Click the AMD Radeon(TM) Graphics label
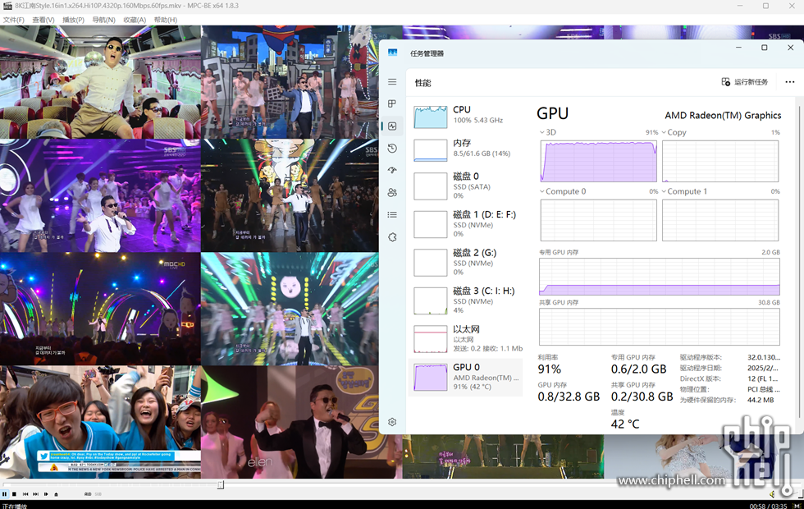Screen dimensions: 804x509 tap(723, 116)
